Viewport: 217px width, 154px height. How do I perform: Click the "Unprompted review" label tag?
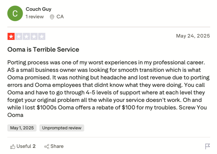point(62,128)
